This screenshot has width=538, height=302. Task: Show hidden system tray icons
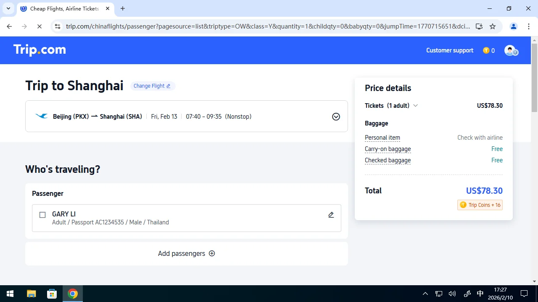coord(425,293)
